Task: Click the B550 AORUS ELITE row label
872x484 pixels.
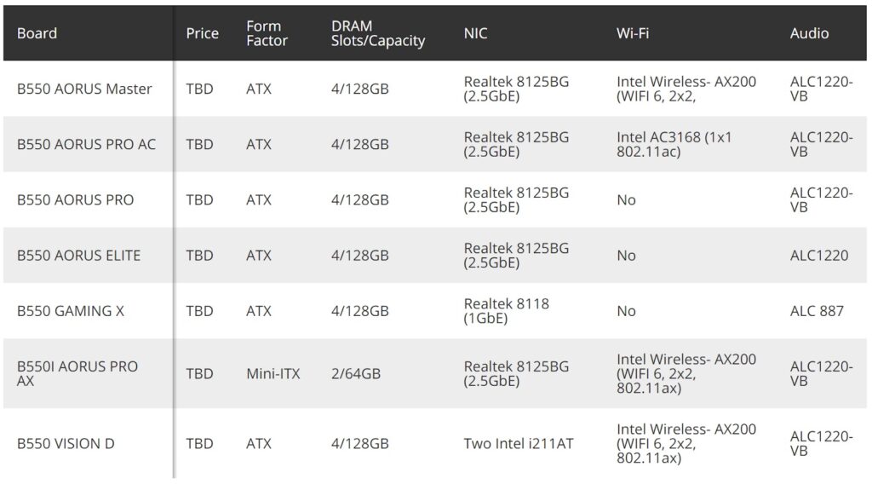Action: (x=78, y=255)
